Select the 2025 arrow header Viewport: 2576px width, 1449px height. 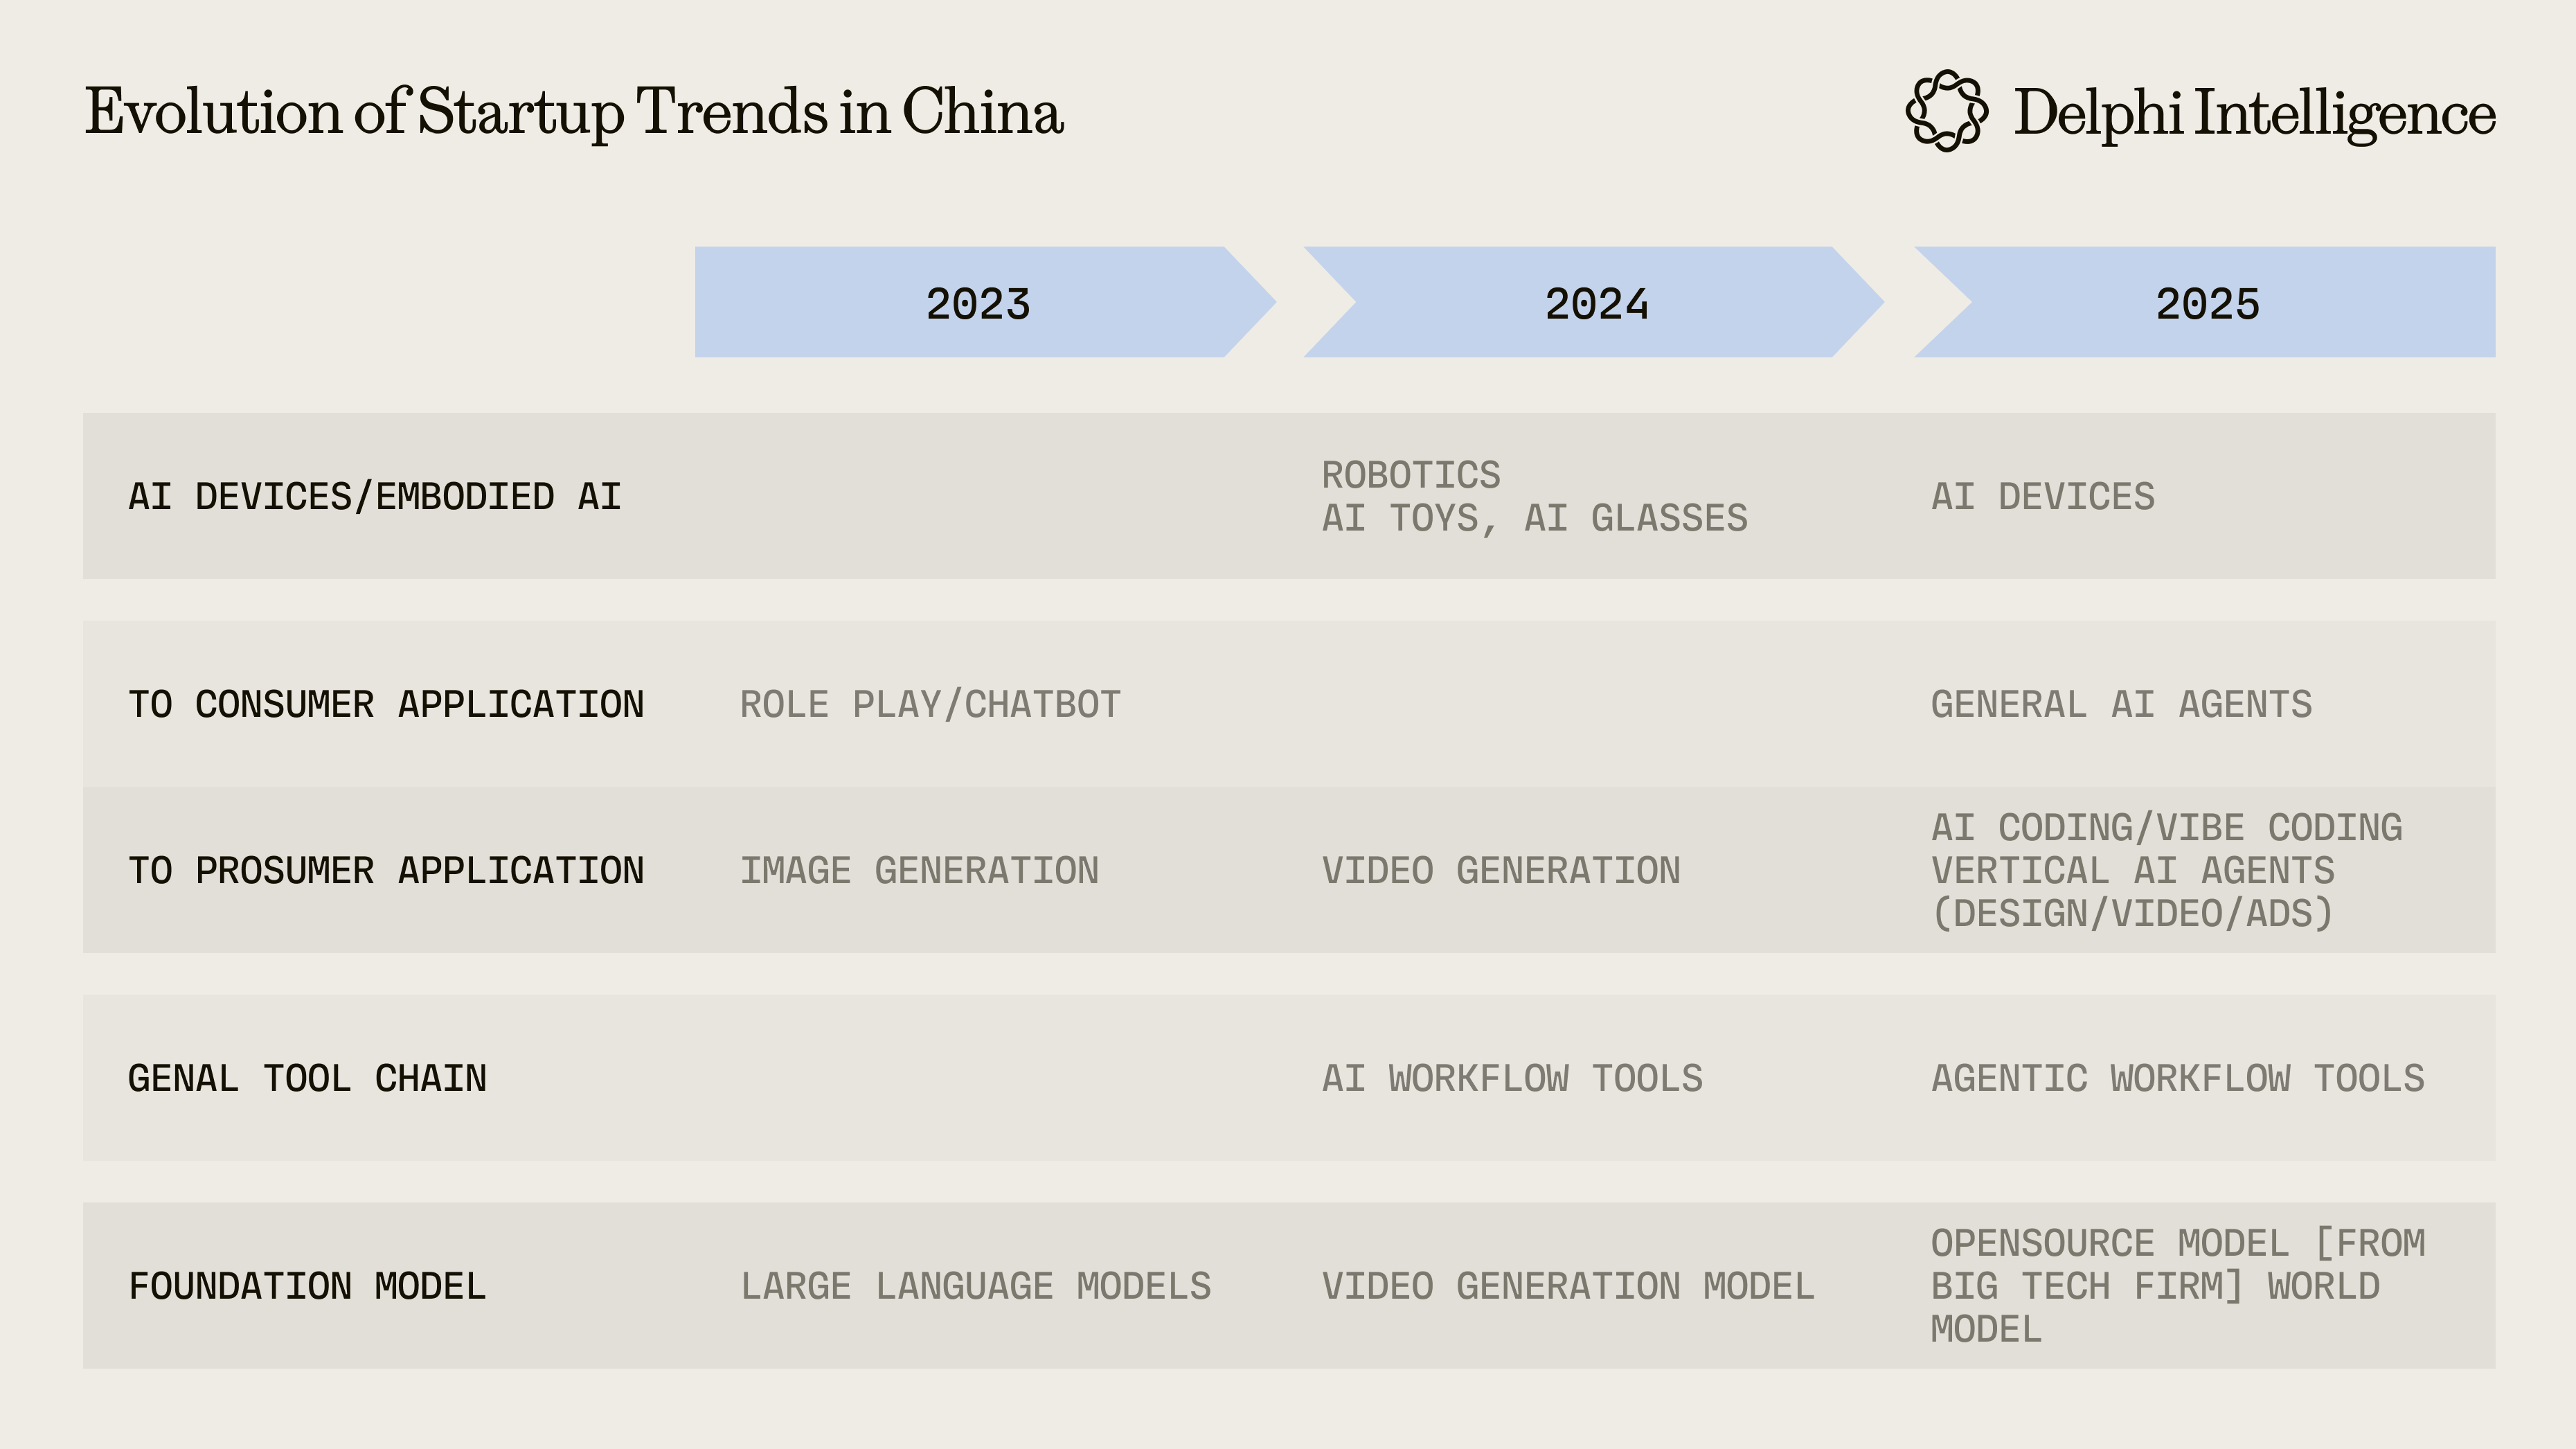tap(2207, 303)
